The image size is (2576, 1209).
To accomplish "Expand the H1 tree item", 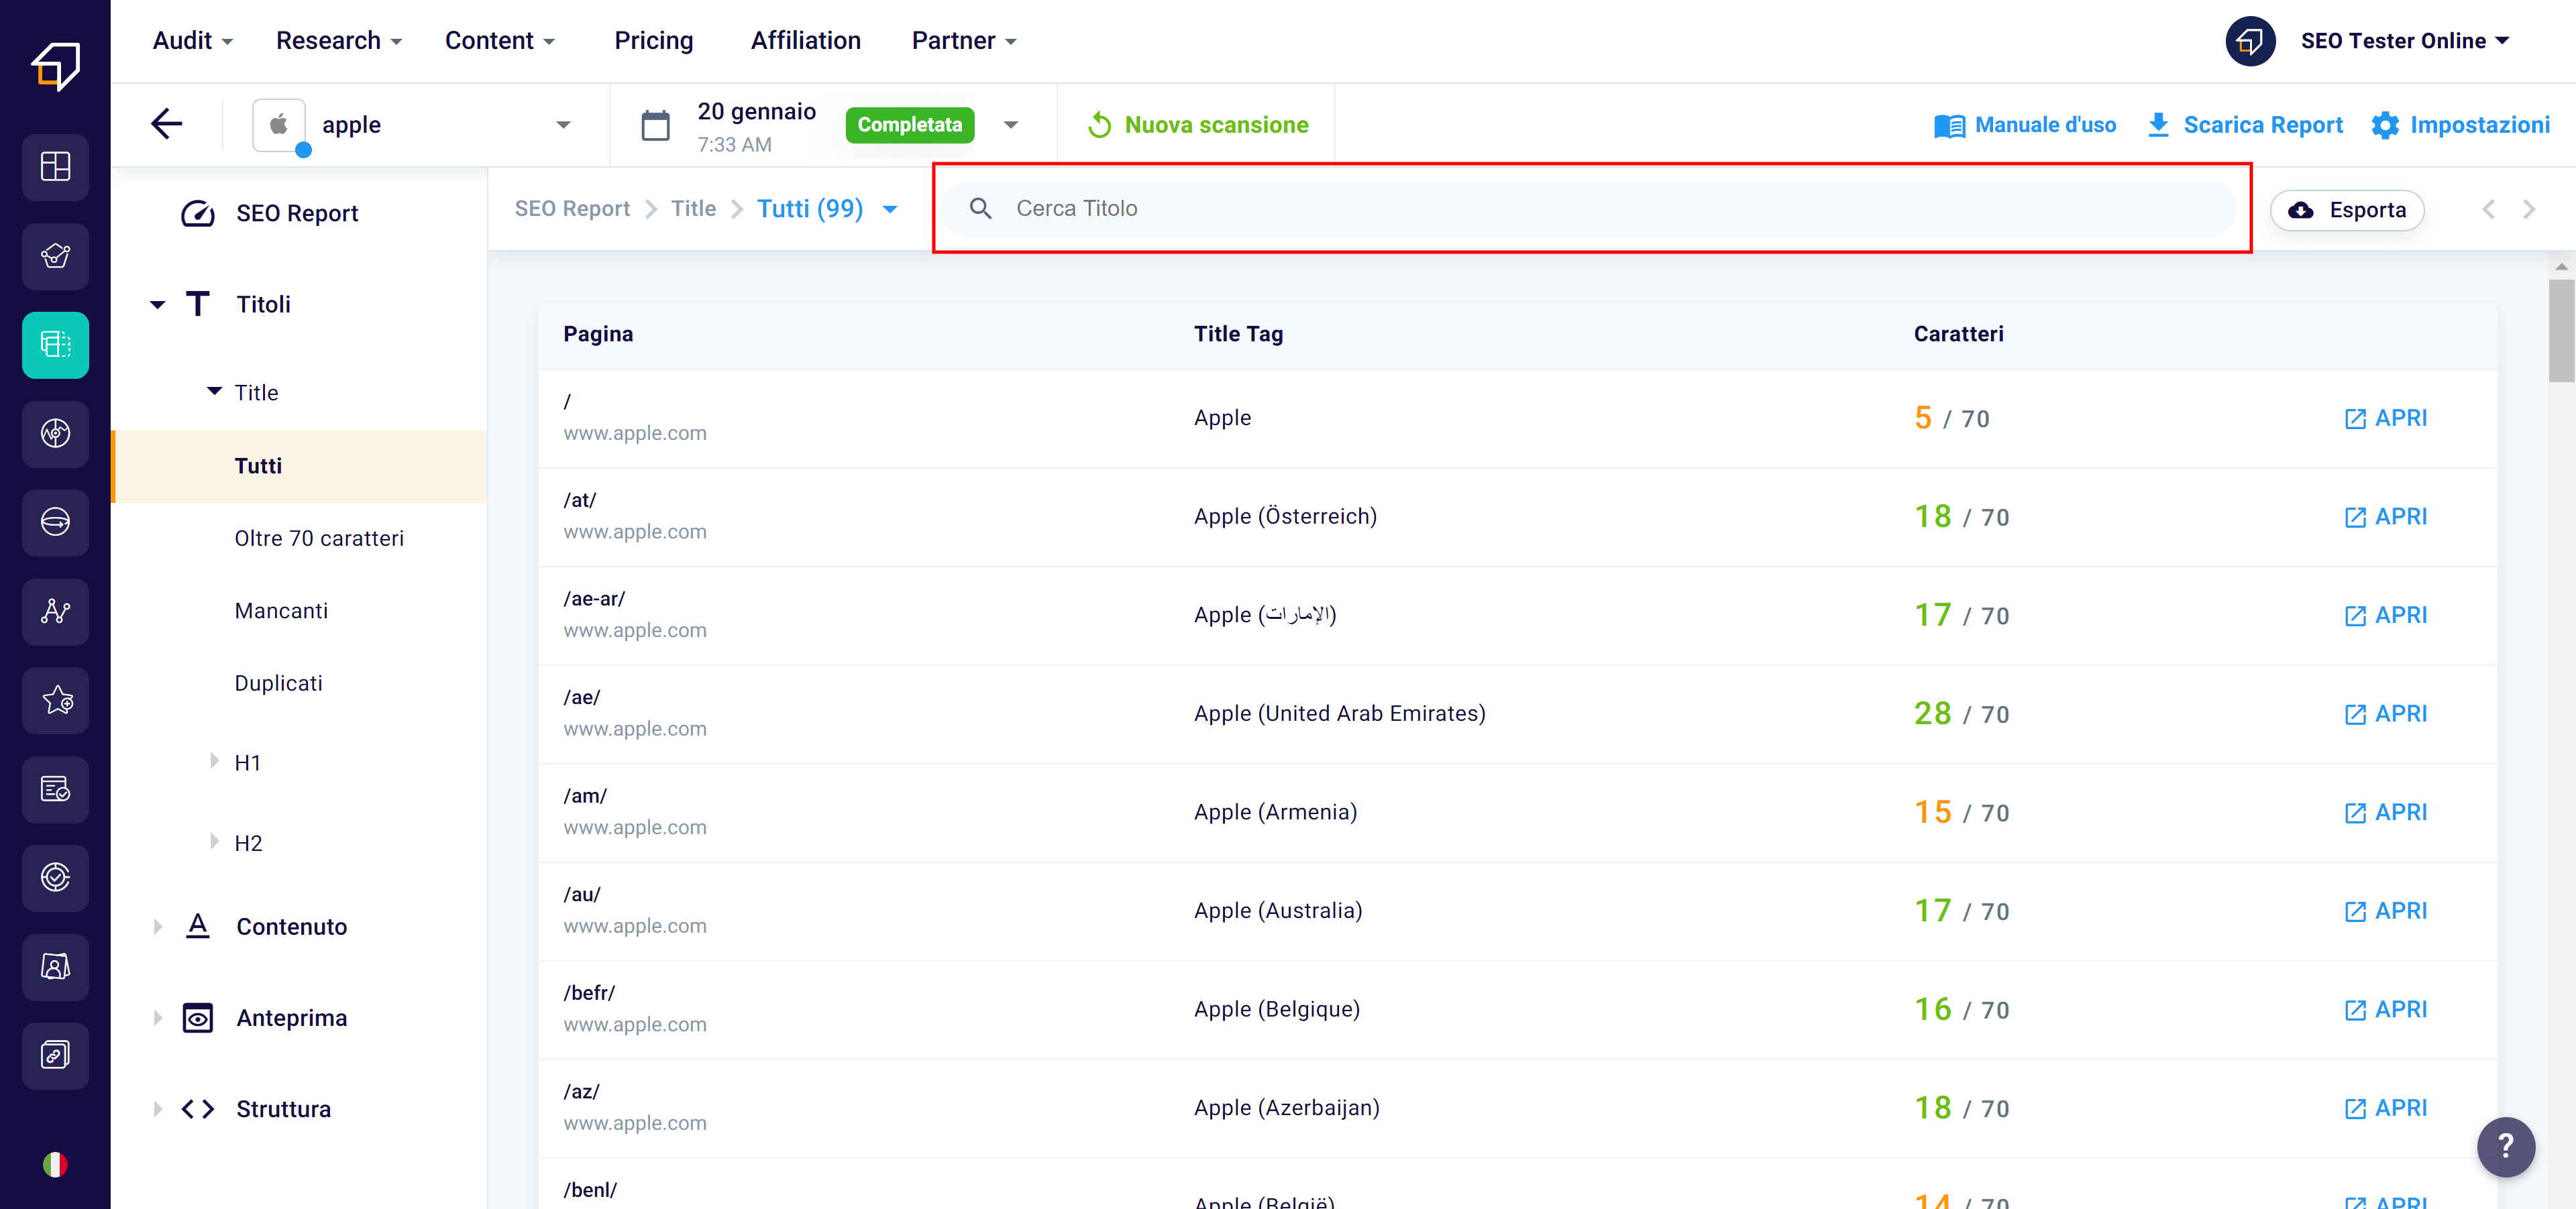I will click(x=214, y=761).
